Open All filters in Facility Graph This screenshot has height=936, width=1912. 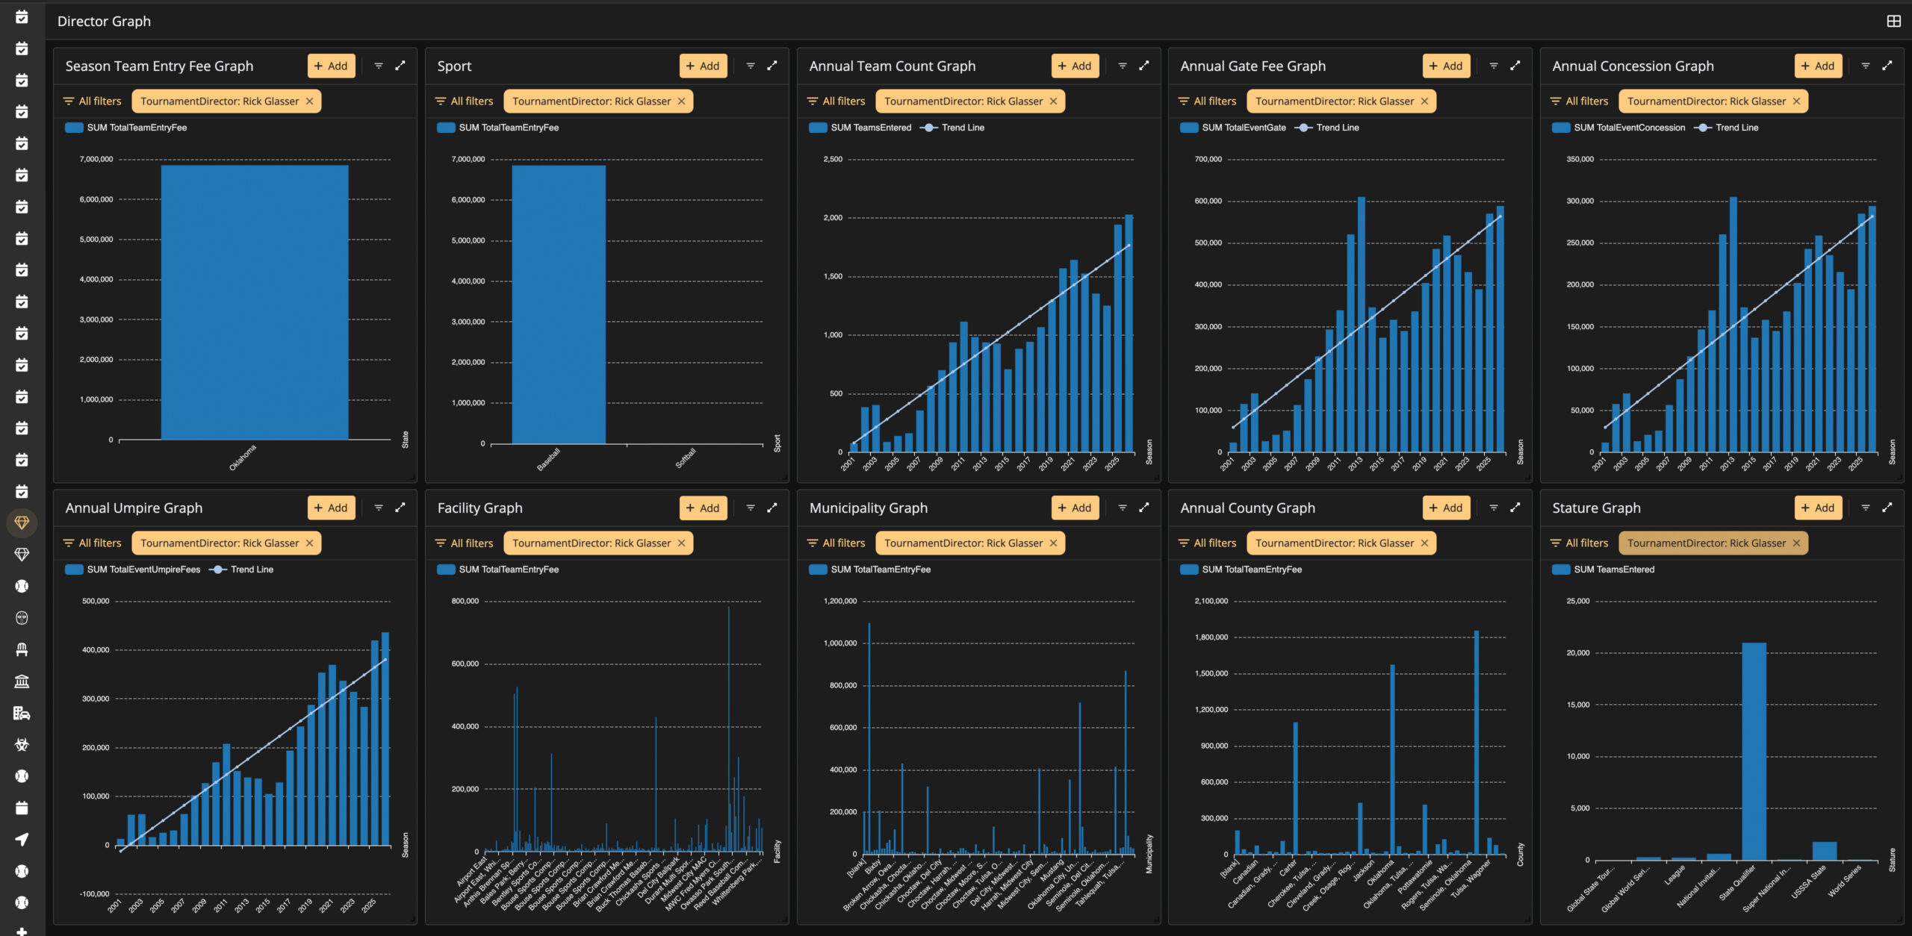pyautogui.click(x=465, y=543)
